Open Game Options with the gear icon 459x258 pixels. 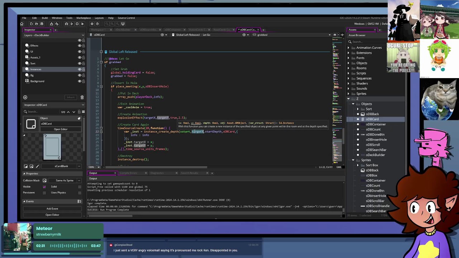point(92,24)
